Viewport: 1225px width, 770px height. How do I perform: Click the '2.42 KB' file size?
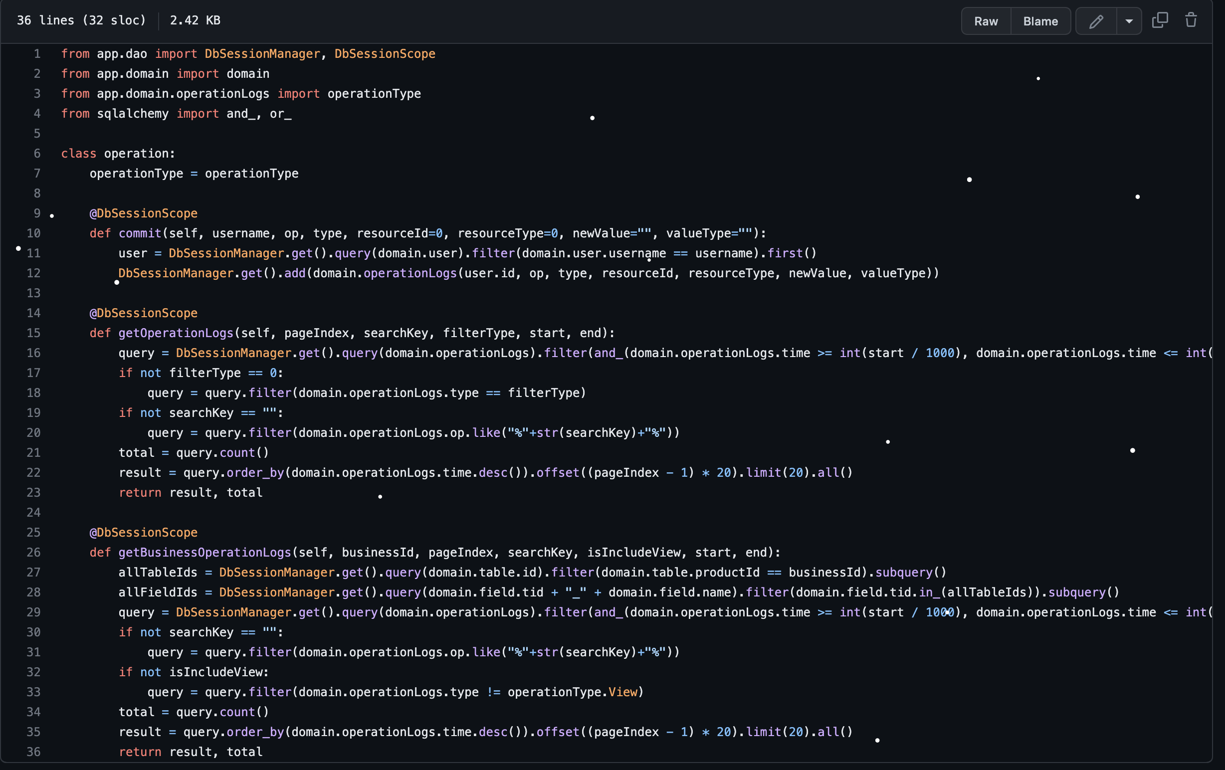[x=195, y=20]
